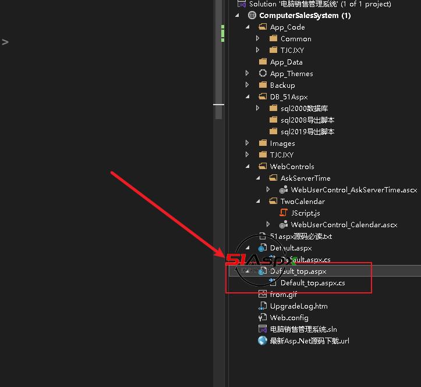Expand the App_Themes folder arrow

pos(247,73)
